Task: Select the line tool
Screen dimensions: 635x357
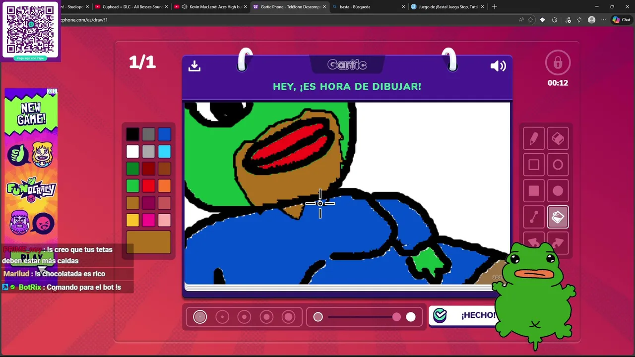Action: coord(534,217)
